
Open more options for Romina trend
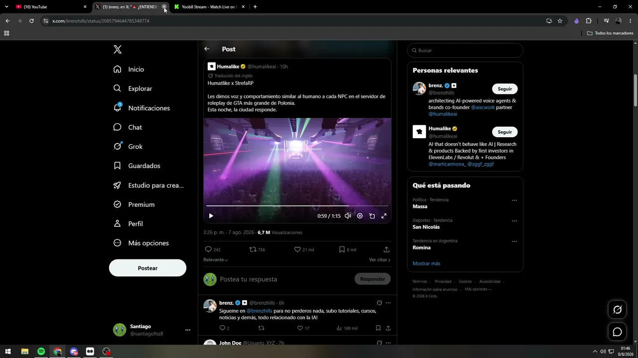point(514,242)
